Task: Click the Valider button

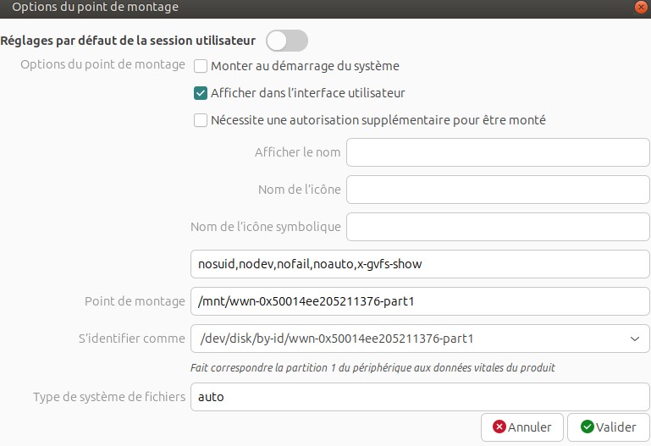Action: coord(608,427)
